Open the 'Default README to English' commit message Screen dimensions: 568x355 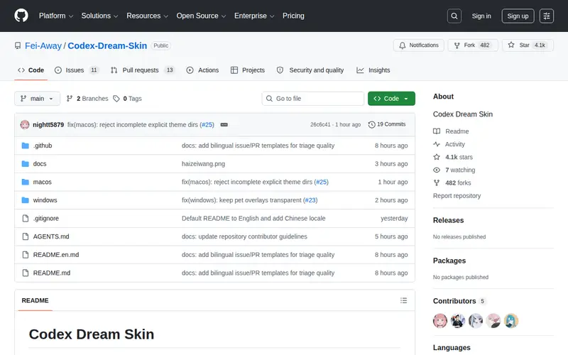click(x=253, y=219)
